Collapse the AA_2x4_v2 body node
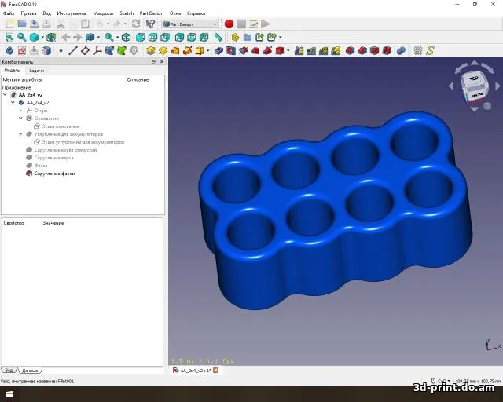Image resolution: width=503 pixels, height=402 pixels. coord(13,103)
